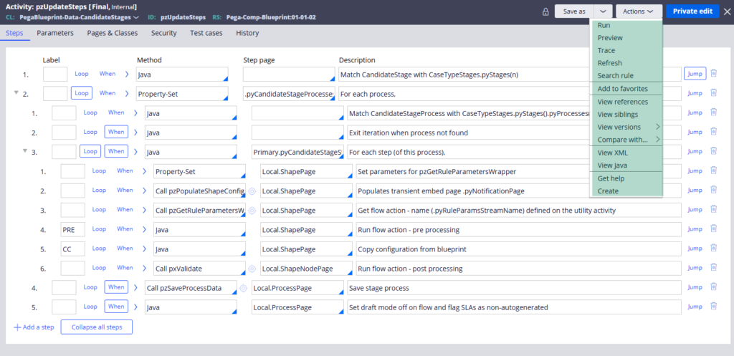
Task: Click the Method field containing Call pxValidate
Action: 200,269
